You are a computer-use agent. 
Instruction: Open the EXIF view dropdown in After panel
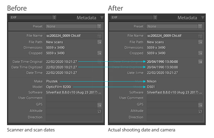tap(134, 18)
